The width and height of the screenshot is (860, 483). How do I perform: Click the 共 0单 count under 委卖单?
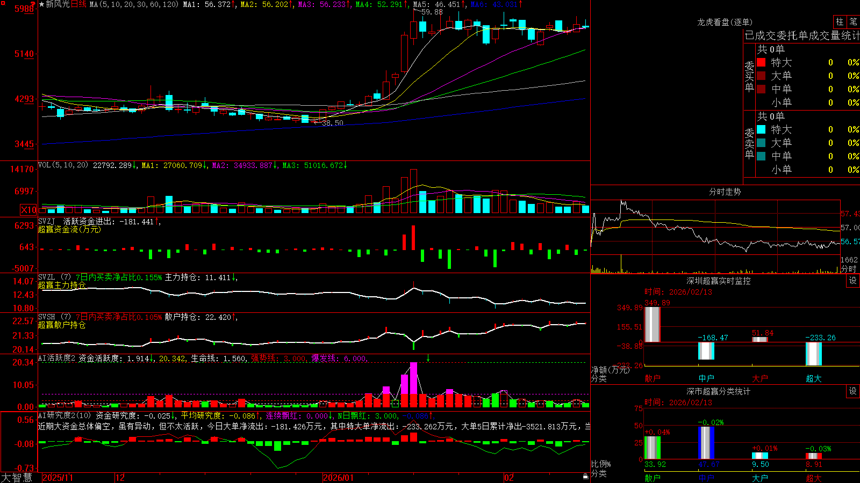click(x=771, y=116)
